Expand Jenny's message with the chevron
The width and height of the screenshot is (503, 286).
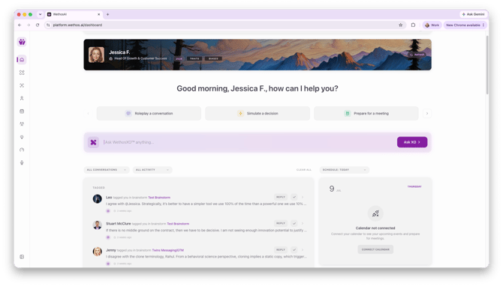pos(303,249)
